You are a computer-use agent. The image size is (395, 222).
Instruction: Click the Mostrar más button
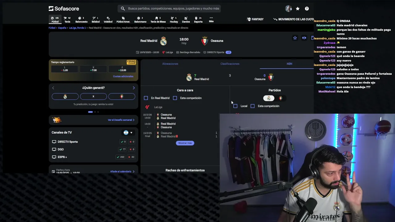pyautogui.click(x=185, y=143)
